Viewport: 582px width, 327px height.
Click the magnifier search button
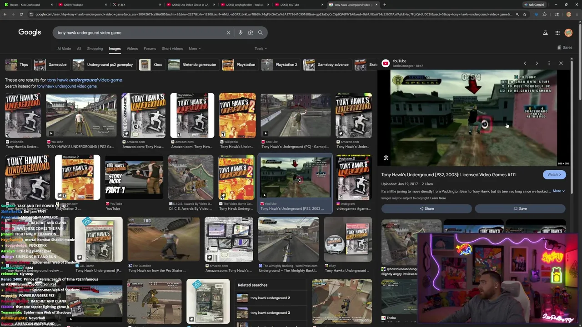click(260, 33)
